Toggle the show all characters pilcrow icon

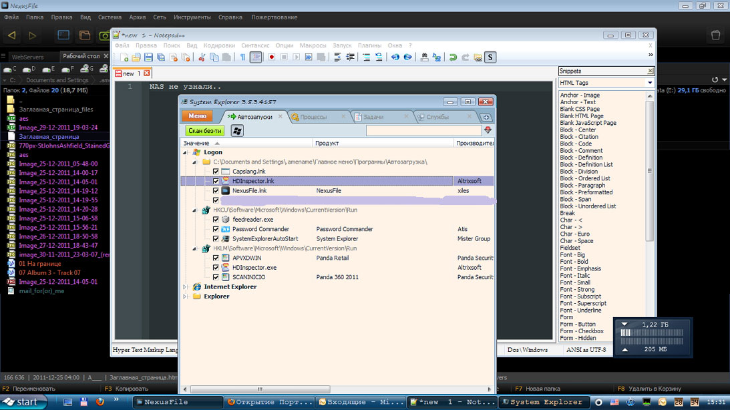click(242, 57)
